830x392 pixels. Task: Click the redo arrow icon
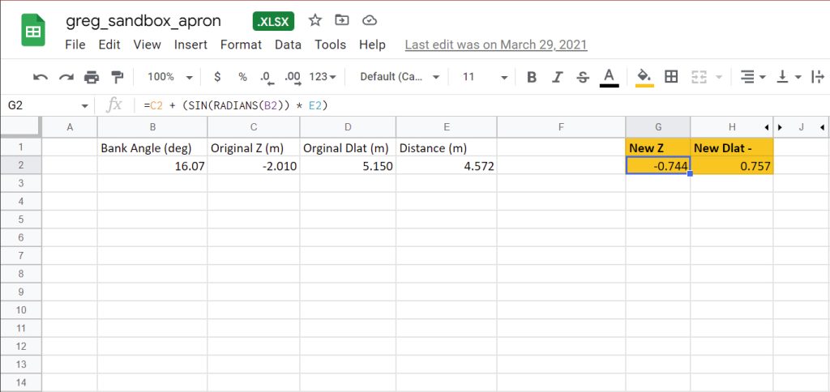66,77
